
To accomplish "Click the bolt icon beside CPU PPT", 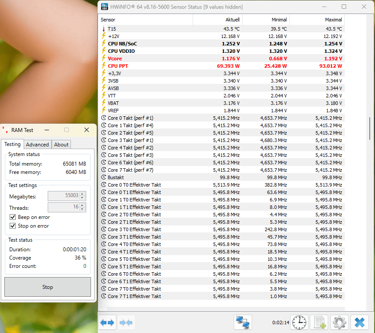I will pyautogui.click(x=104, y=66).
